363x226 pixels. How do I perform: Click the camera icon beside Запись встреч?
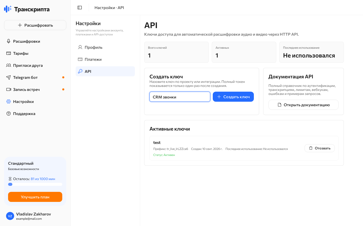tap(9, 89)
